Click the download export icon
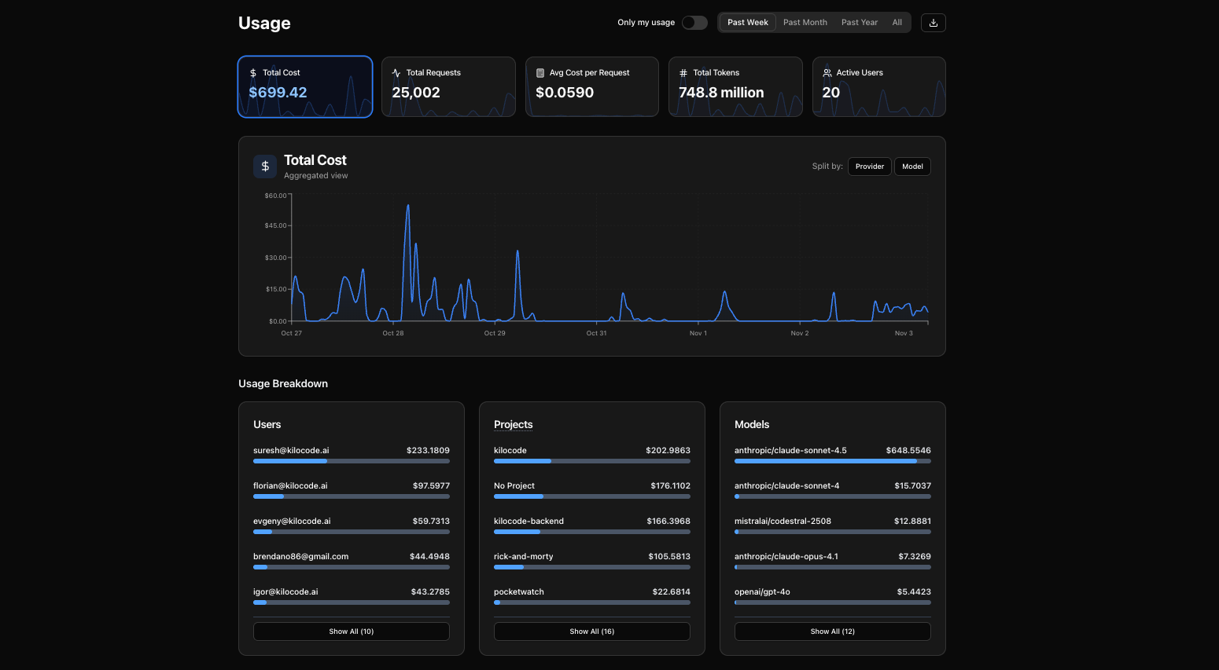Screen dimensions: 1219x670 tap(934, 23)
